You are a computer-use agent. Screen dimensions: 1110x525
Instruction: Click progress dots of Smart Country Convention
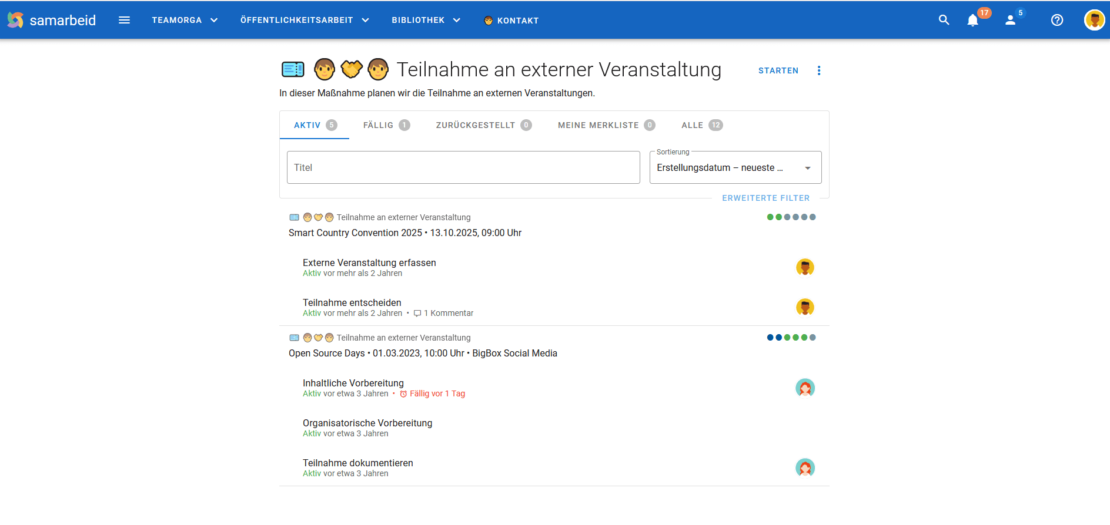pyautogui.click(x=791, y=217)
